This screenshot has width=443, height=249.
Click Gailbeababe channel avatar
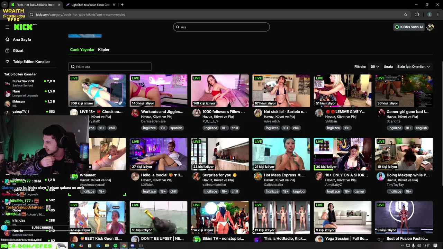point(258,176)
